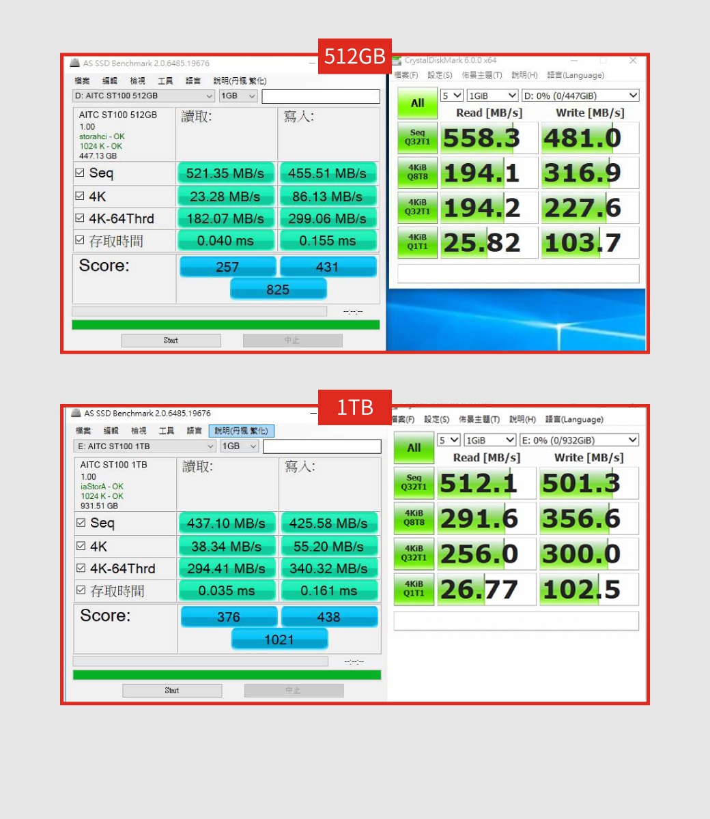Screen dimensions: 710x819
Task: Click text field beside 1GB in 1TB AS SSD
Action: tap(322, 446)
